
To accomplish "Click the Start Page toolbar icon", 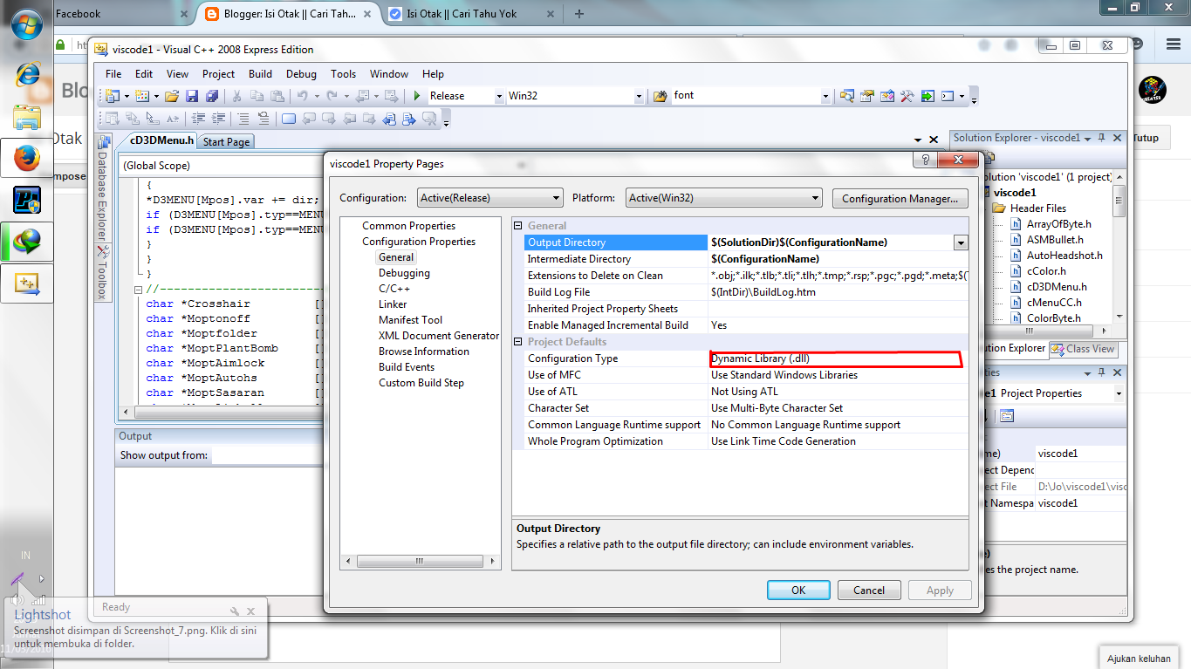I will [927, 96].
